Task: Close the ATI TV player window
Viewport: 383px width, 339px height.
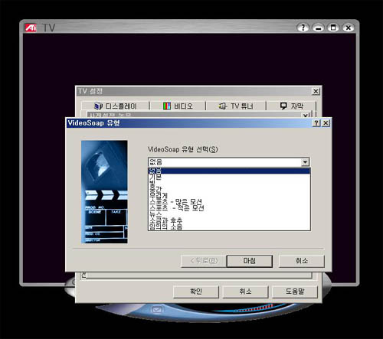Action: point(349,28)
